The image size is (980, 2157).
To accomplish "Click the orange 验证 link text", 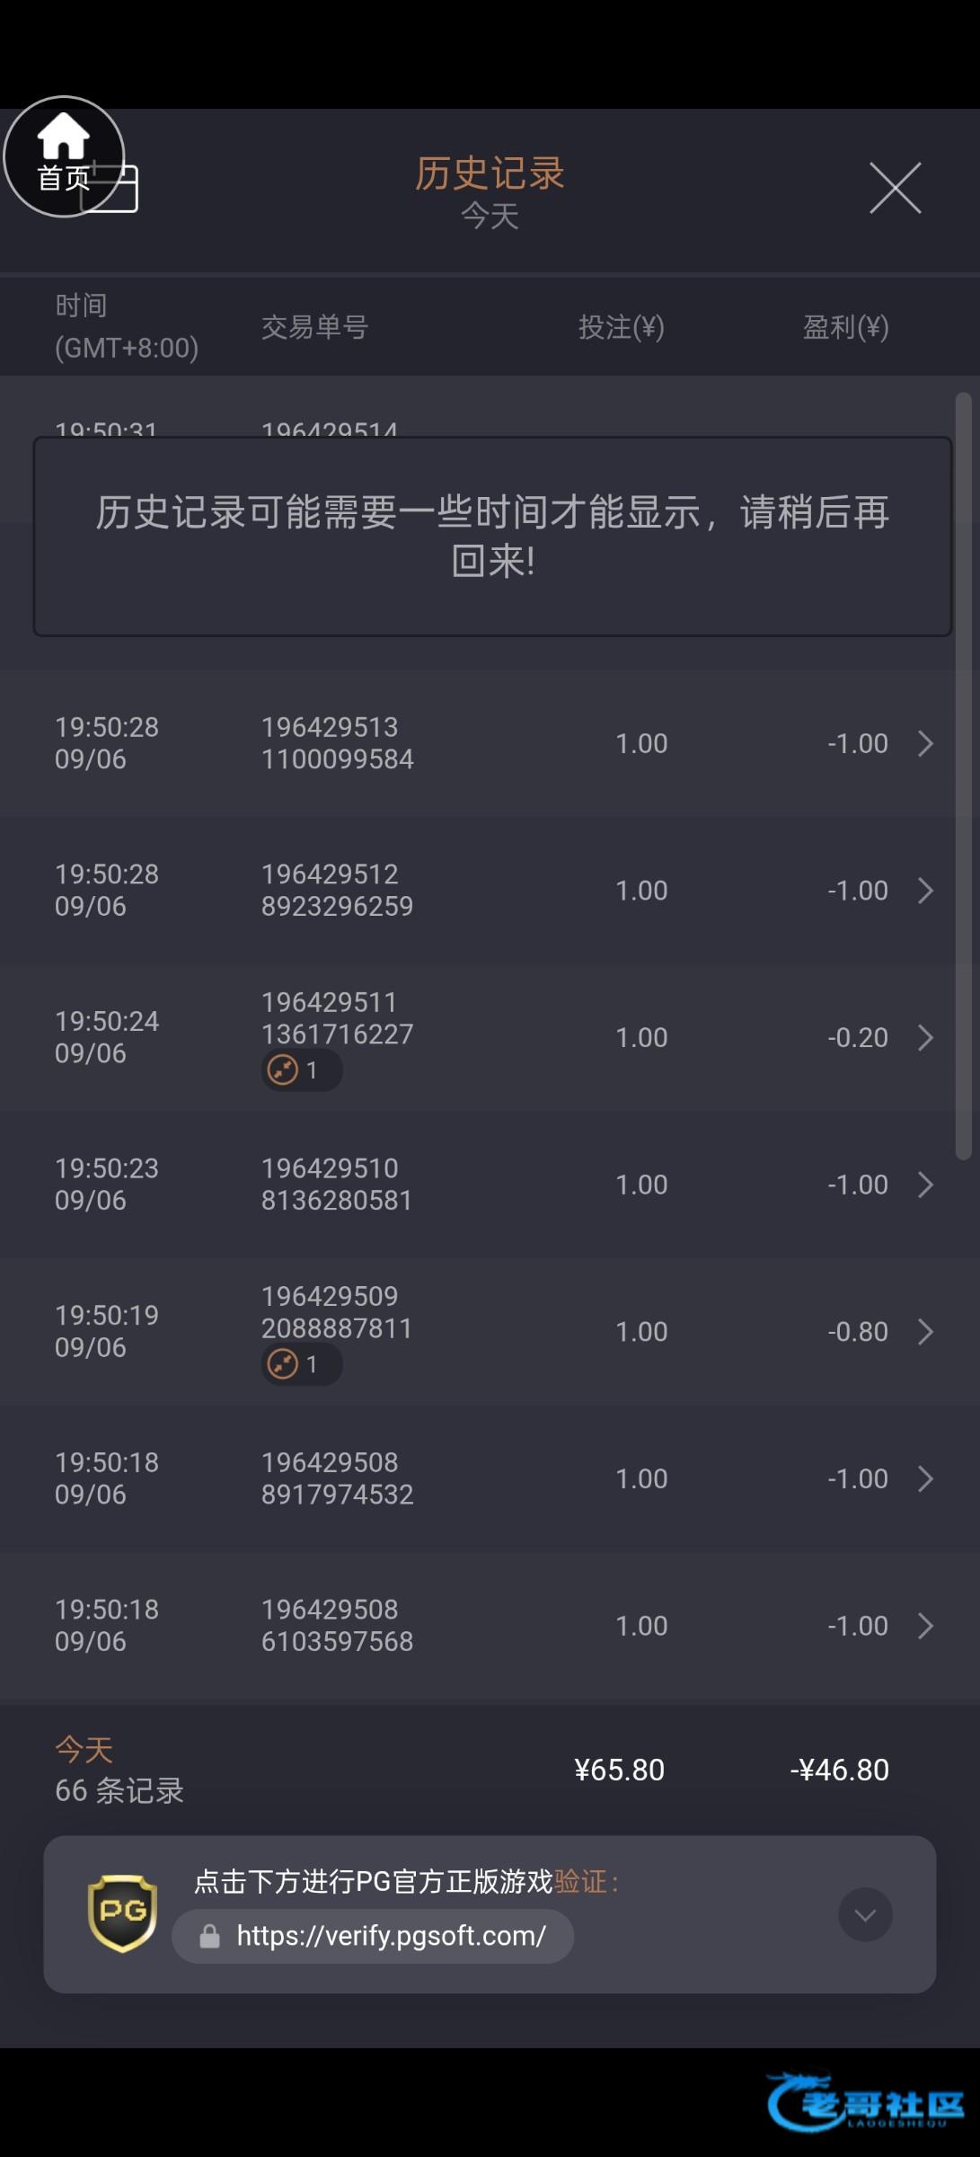I will pos(580,1881).
